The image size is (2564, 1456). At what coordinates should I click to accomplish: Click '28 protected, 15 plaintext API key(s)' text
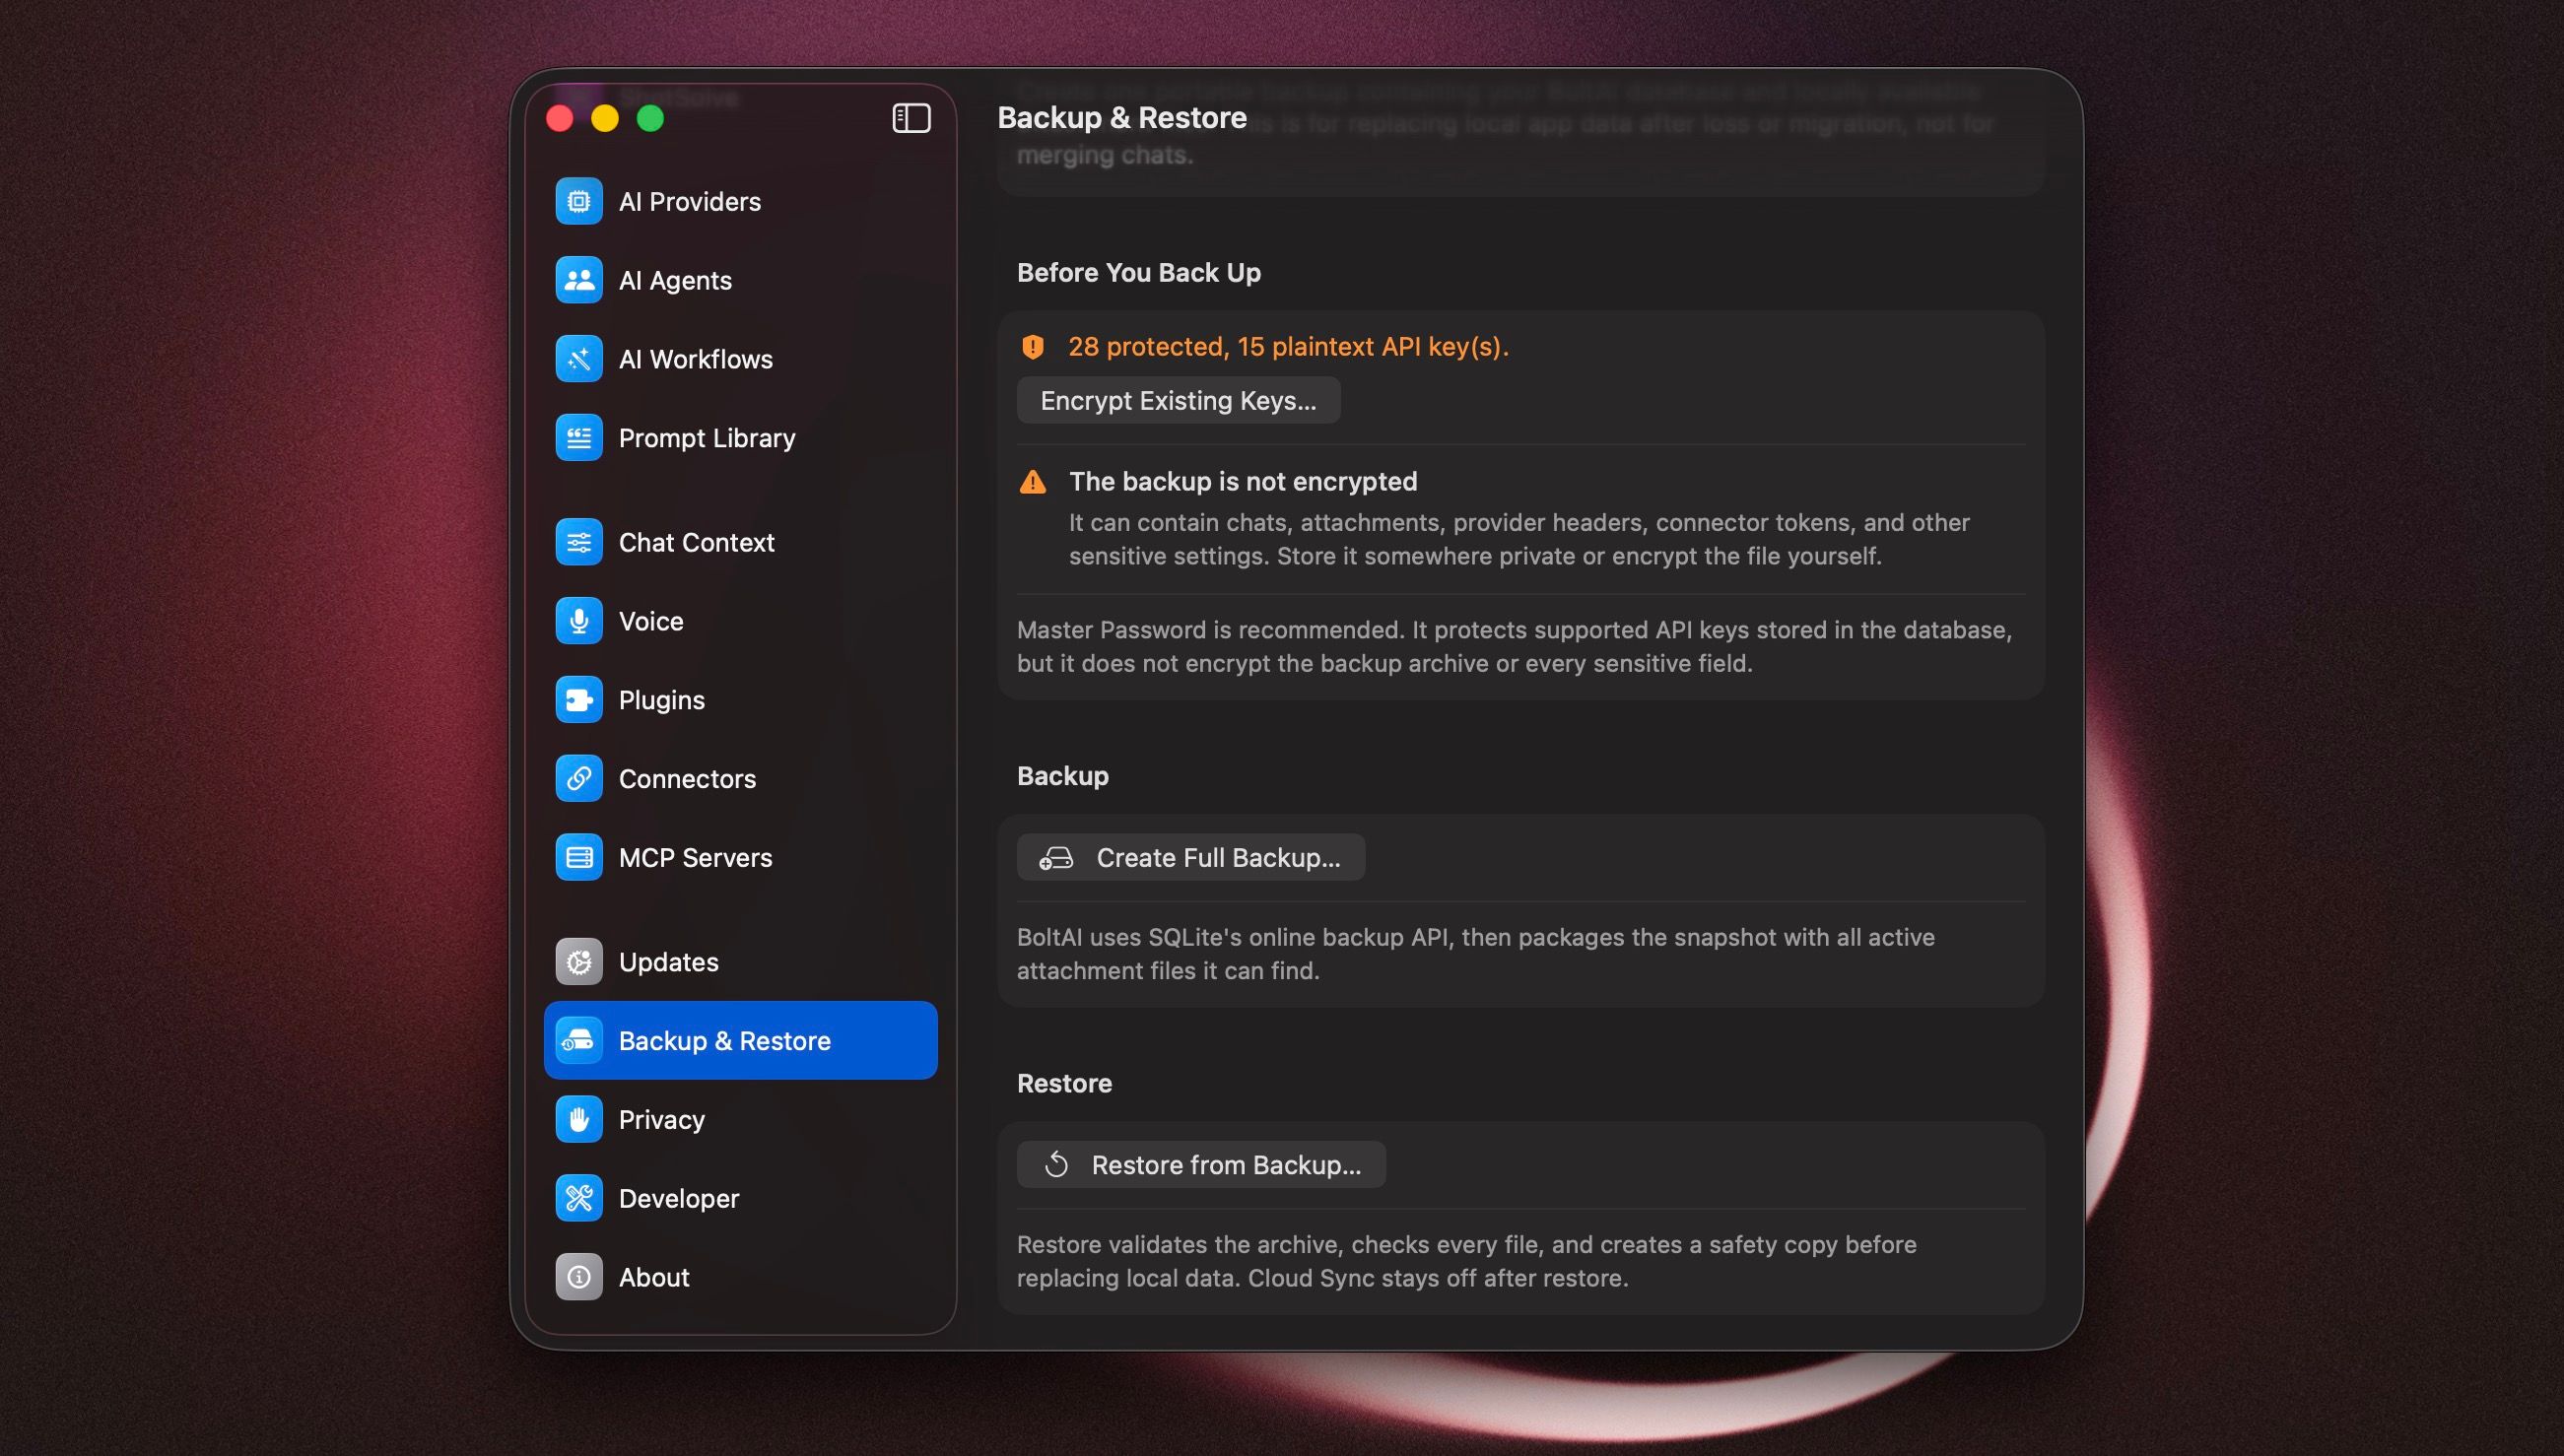click(x=1288, y=346)
